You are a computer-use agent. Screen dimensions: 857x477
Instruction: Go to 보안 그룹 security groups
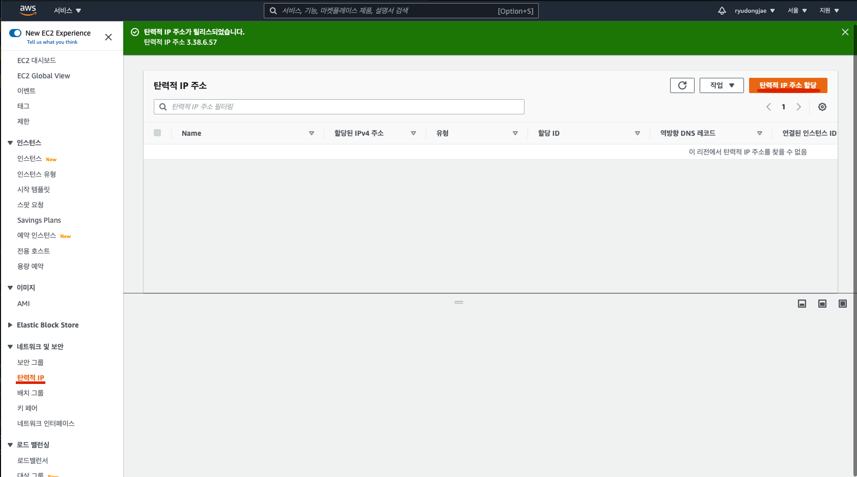(x=31, y=363)
